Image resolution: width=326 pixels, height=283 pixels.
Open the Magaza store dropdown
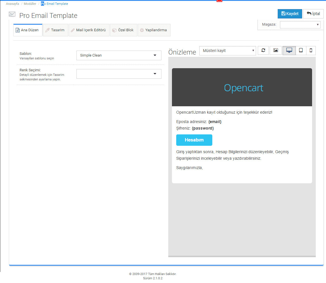[x=300, y=24]
